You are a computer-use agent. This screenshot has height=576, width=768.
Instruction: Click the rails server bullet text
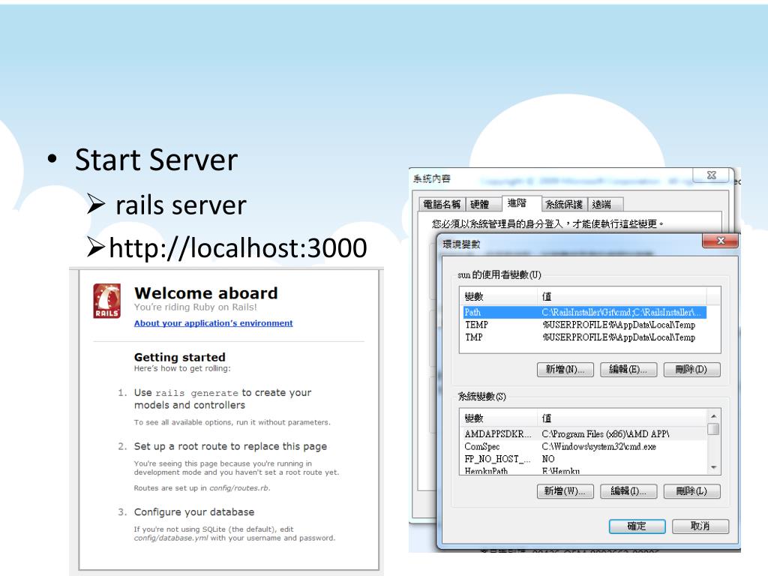[x=181, y=205]
